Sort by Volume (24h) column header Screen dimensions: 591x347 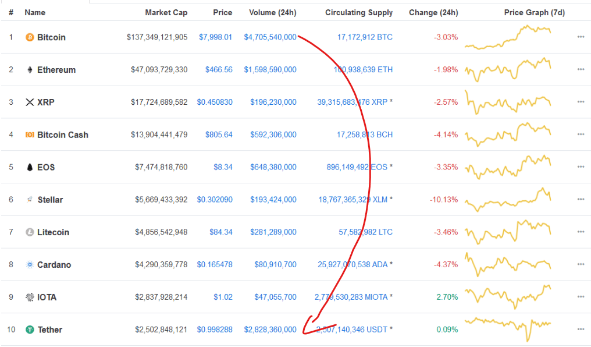(x=273, y=12)
